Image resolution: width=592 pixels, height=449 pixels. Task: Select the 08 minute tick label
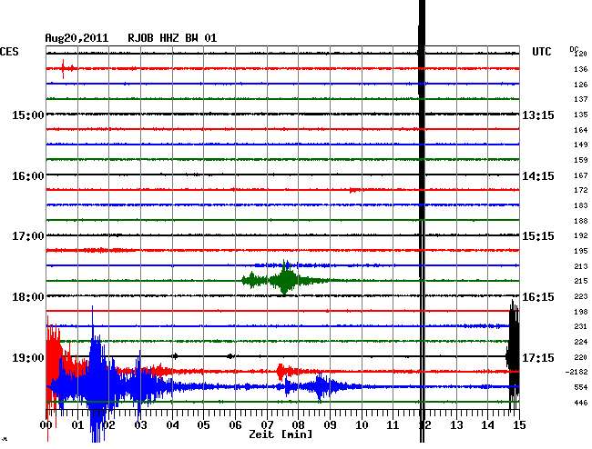[298, 425]
